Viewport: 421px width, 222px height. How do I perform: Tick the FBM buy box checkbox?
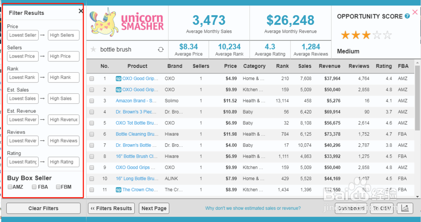(x=58, y=187)
